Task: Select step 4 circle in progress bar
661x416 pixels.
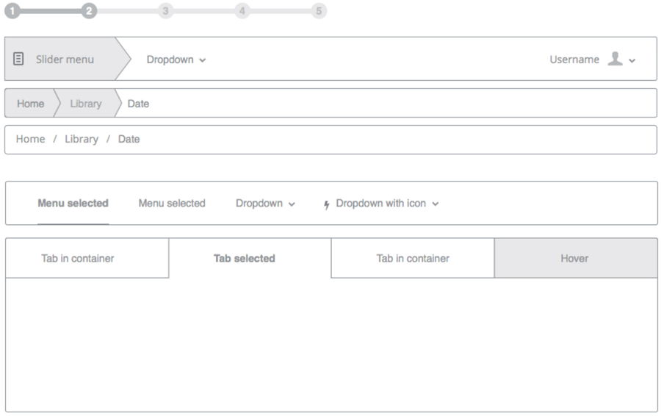Action: (242, 11)
